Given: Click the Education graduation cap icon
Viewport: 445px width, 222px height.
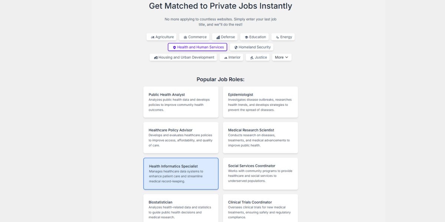Looking at the screenshot, I should [246, 37].
